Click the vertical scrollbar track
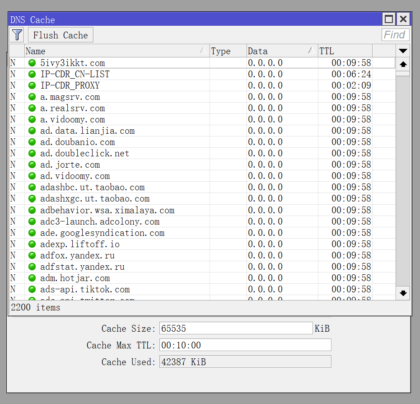 tap(403, 181)
